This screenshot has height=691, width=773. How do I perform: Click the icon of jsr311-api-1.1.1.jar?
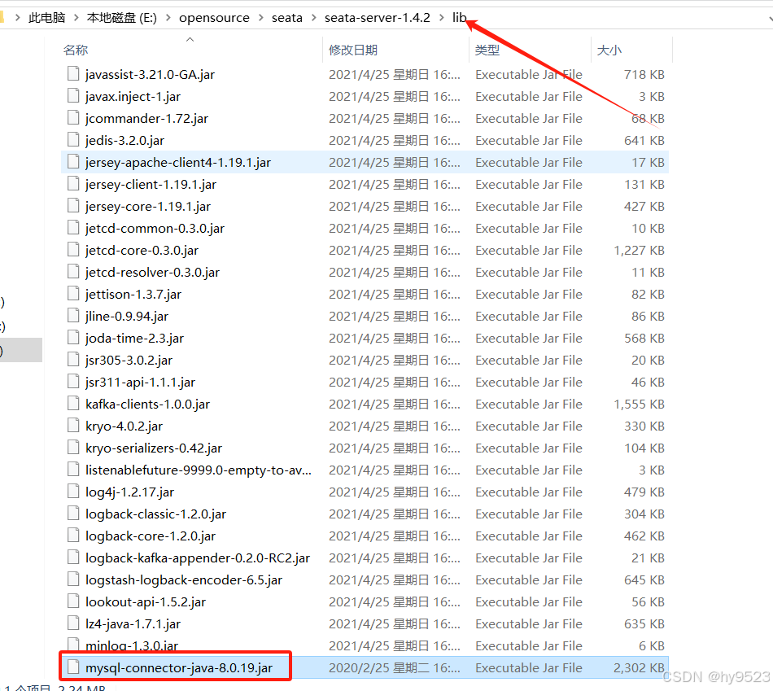(x=73, y=382)
